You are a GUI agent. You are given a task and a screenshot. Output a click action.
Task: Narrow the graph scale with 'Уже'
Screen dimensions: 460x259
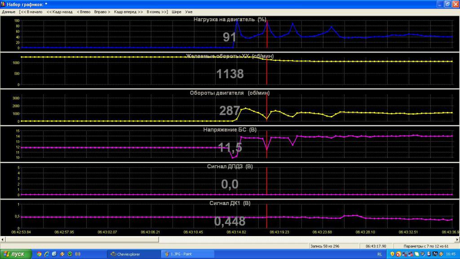(x=189, y=12)
